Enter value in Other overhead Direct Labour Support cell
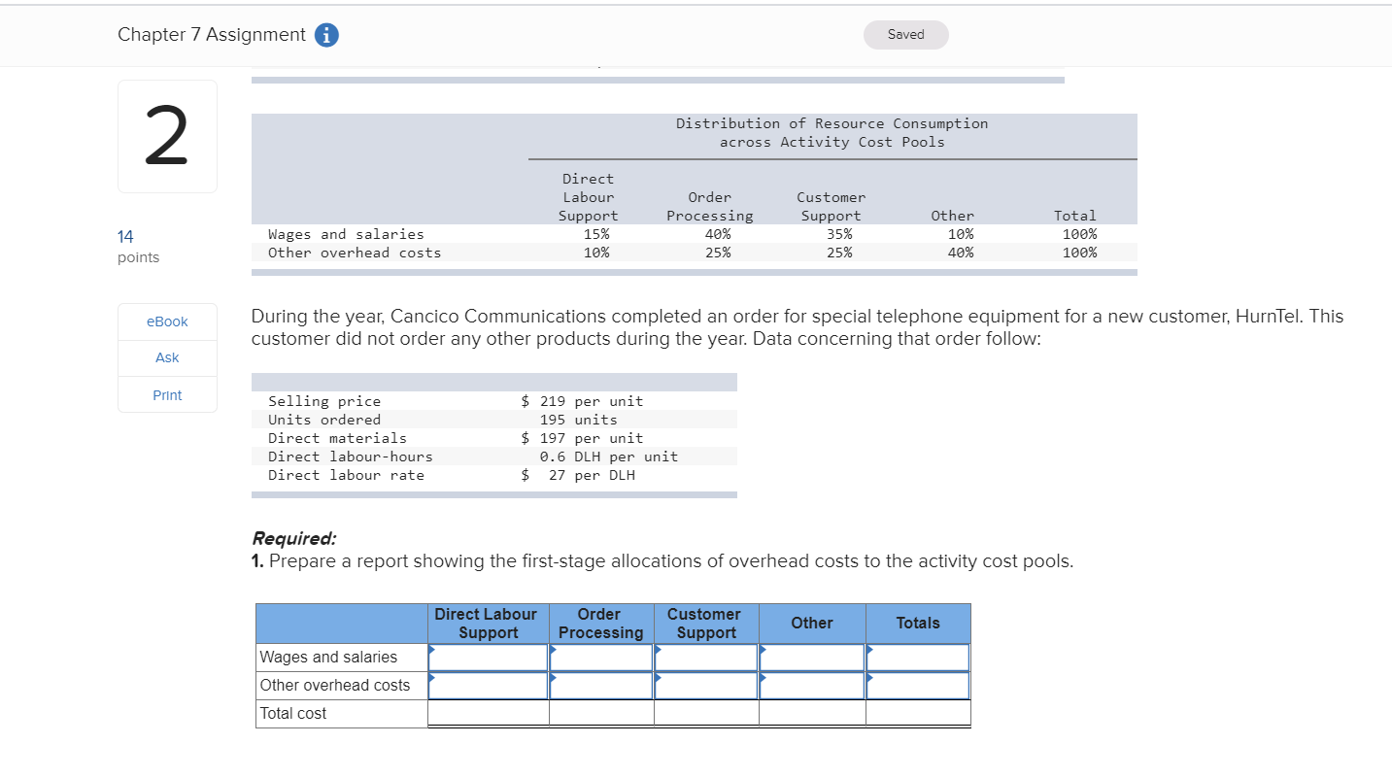The width and height of the screenshot is (1392, 778). tap(487, 685)
